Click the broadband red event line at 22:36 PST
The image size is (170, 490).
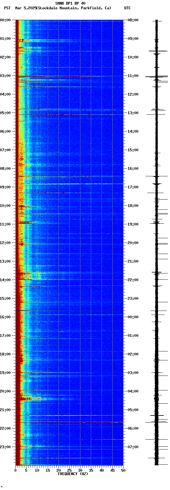70,439
